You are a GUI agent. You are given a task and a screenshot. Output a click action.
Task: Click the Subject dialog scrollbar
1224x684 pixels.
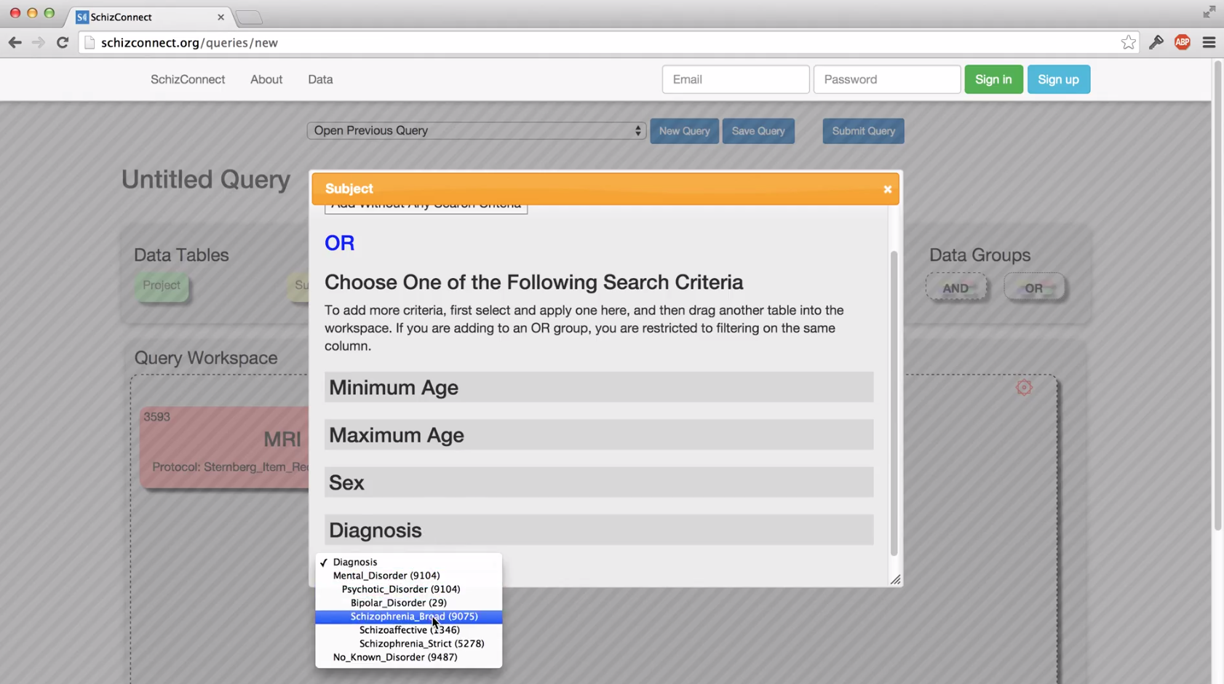[894, 404]
